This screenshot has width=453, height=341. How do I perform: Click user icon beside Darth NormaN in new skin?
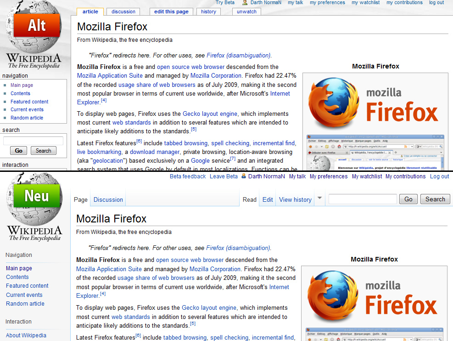244,176
